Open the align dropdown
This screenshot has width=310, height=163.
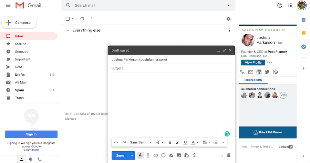coord(206,142)
